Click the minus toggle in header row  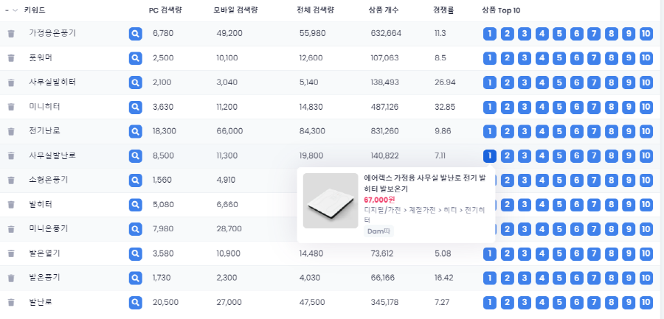7,10
